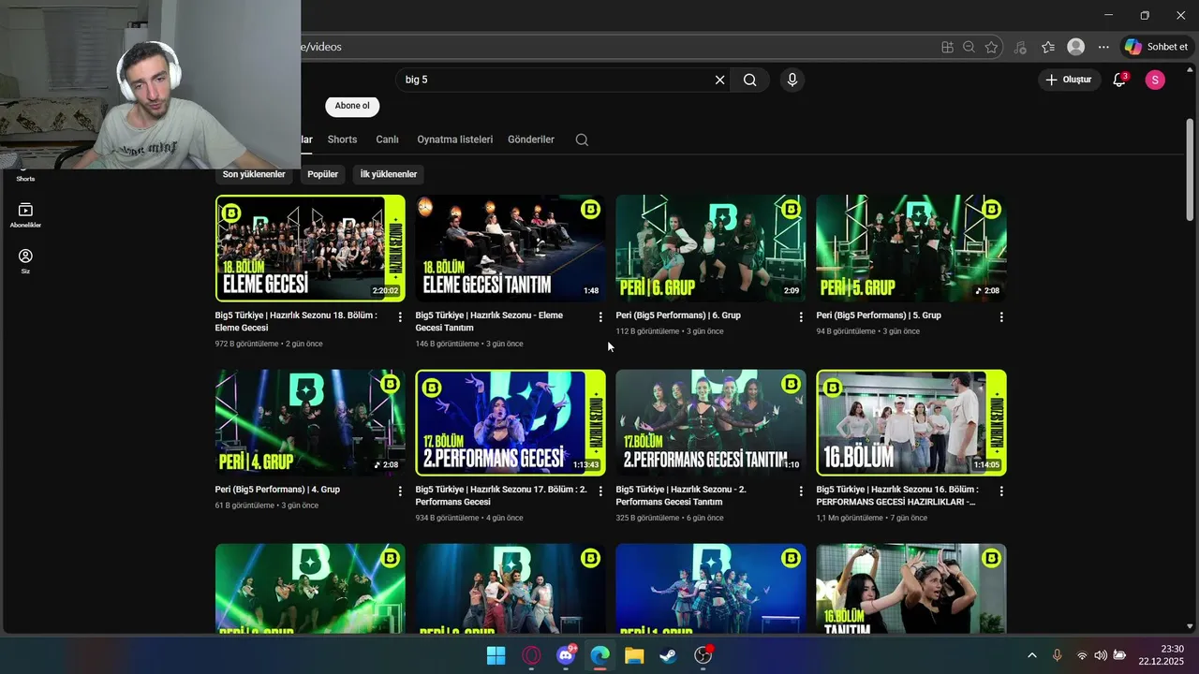The image size is (1199, 674).
Task: Open more options for Peri 6. Grup video
Action: pyautogui.click(x=801, y=317)
